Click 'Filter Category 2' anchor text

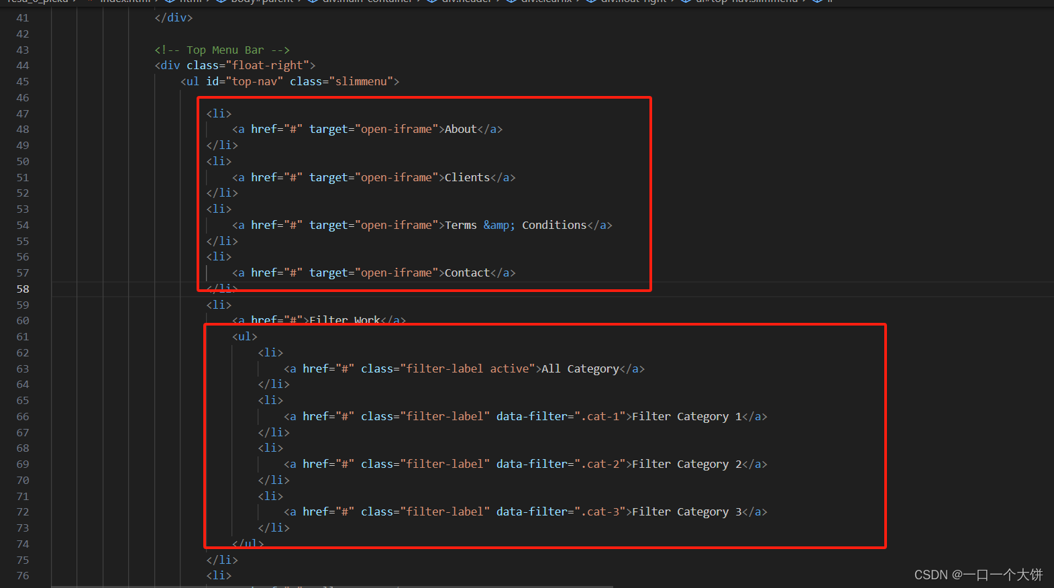687,464
